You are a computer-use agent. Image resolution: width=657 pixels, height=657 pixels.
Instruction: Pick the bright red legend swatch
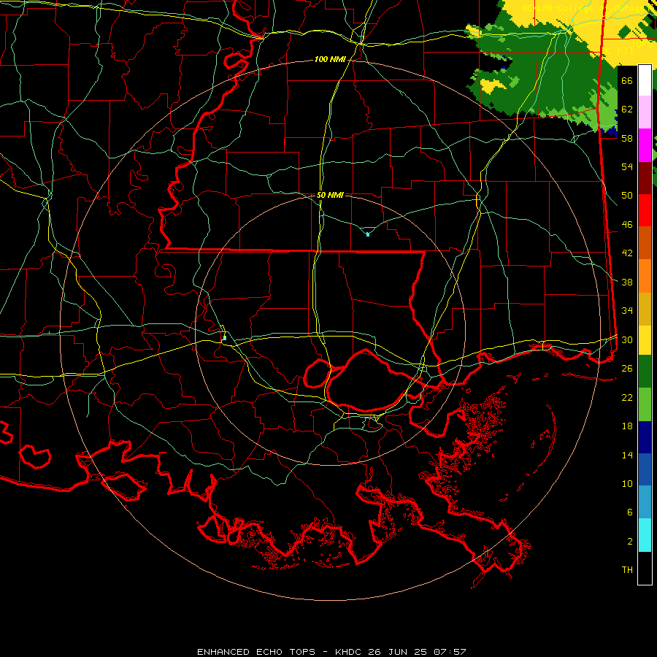645,211
